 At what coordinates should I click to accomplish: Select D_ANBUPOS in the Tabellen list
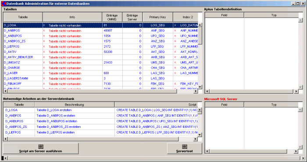coord(13,36)
